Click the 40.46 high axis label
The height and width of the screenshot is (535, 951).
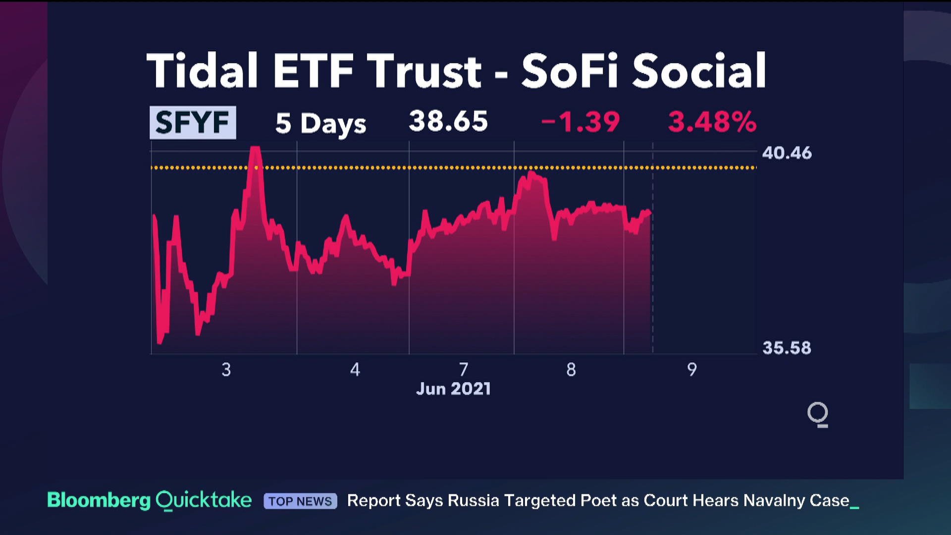pos(787,153)
